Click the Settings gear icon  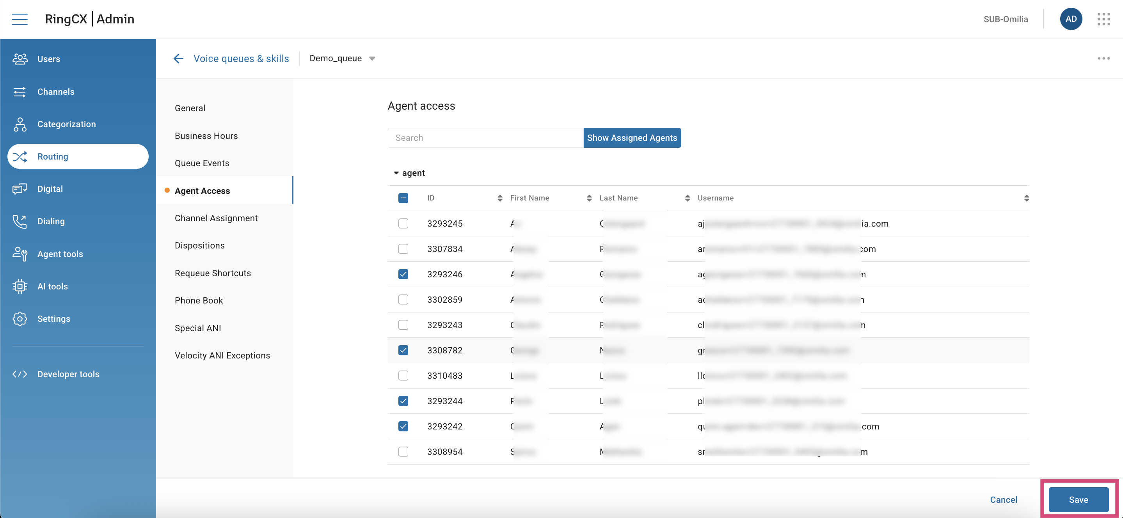(x=20, y=318)
